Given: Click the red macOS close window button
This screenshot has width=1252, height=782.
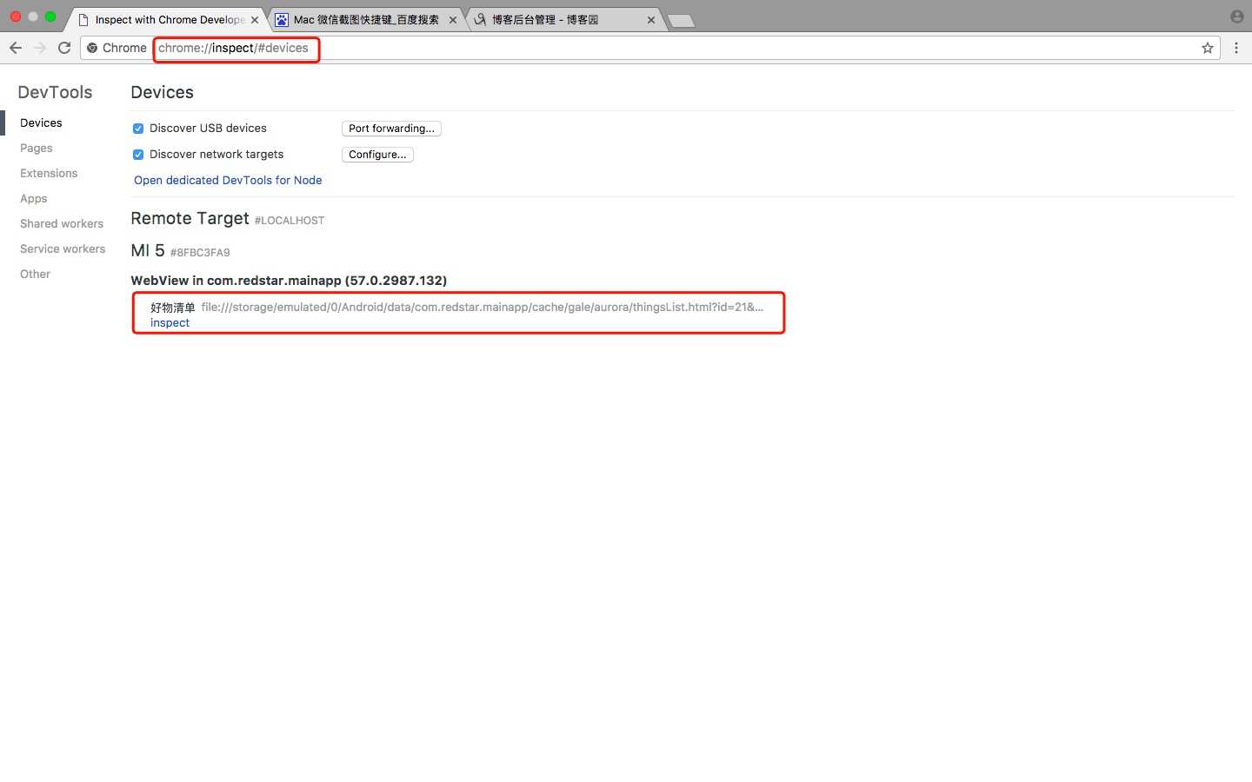Looking at the screenshot, I should [16, 17].
